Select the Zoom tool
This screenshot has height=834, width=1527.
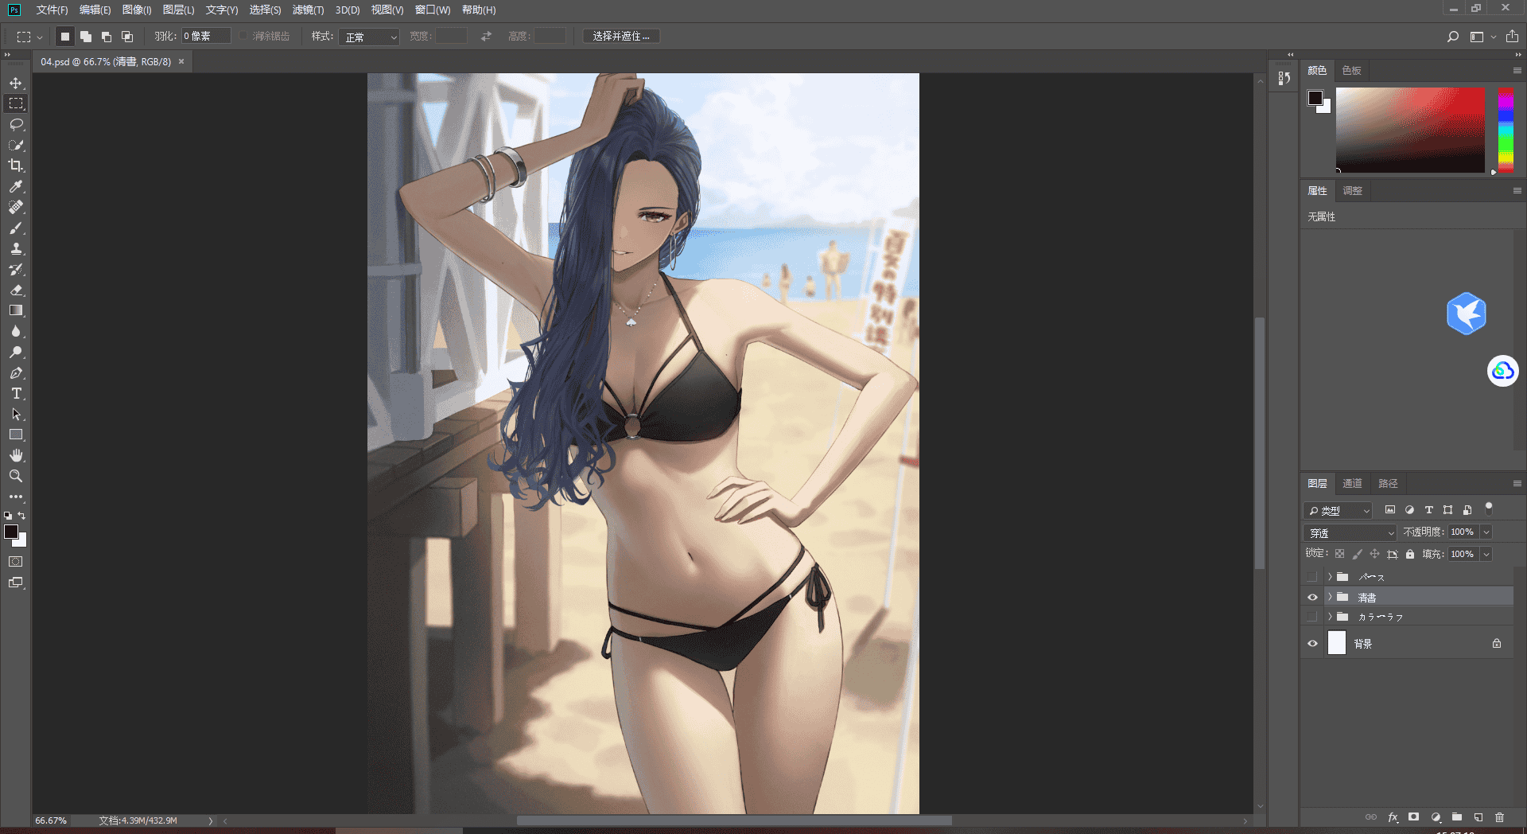point(16,476)
